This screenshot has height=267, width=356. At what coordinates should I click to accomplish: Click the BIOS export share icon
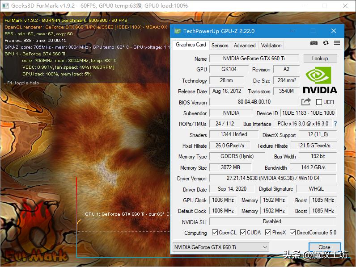(306, 102)
